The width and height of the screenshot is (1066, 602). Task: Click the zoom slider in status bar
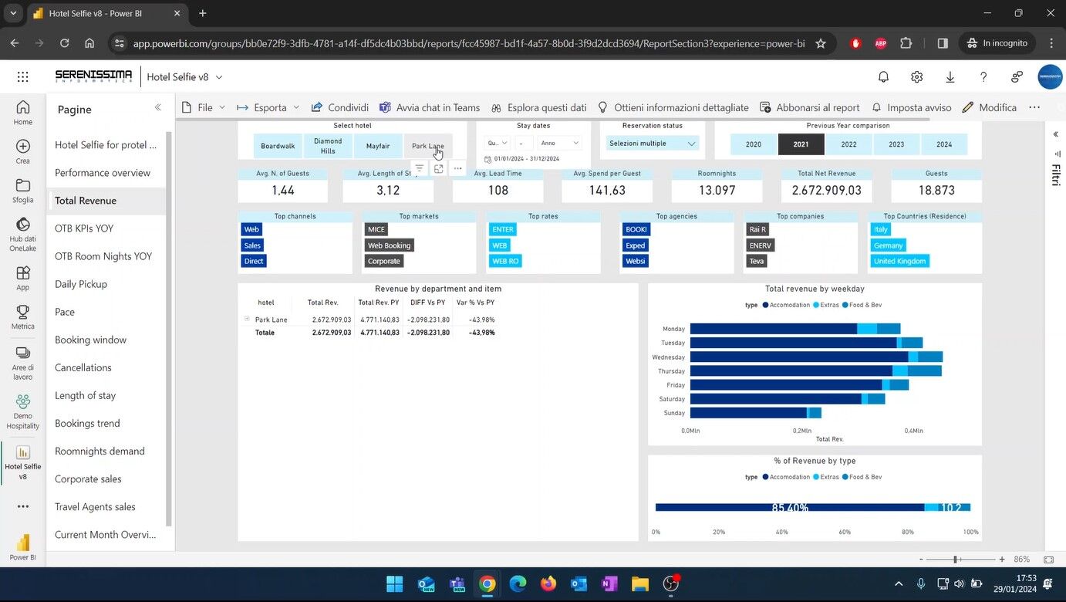[956, 560]
